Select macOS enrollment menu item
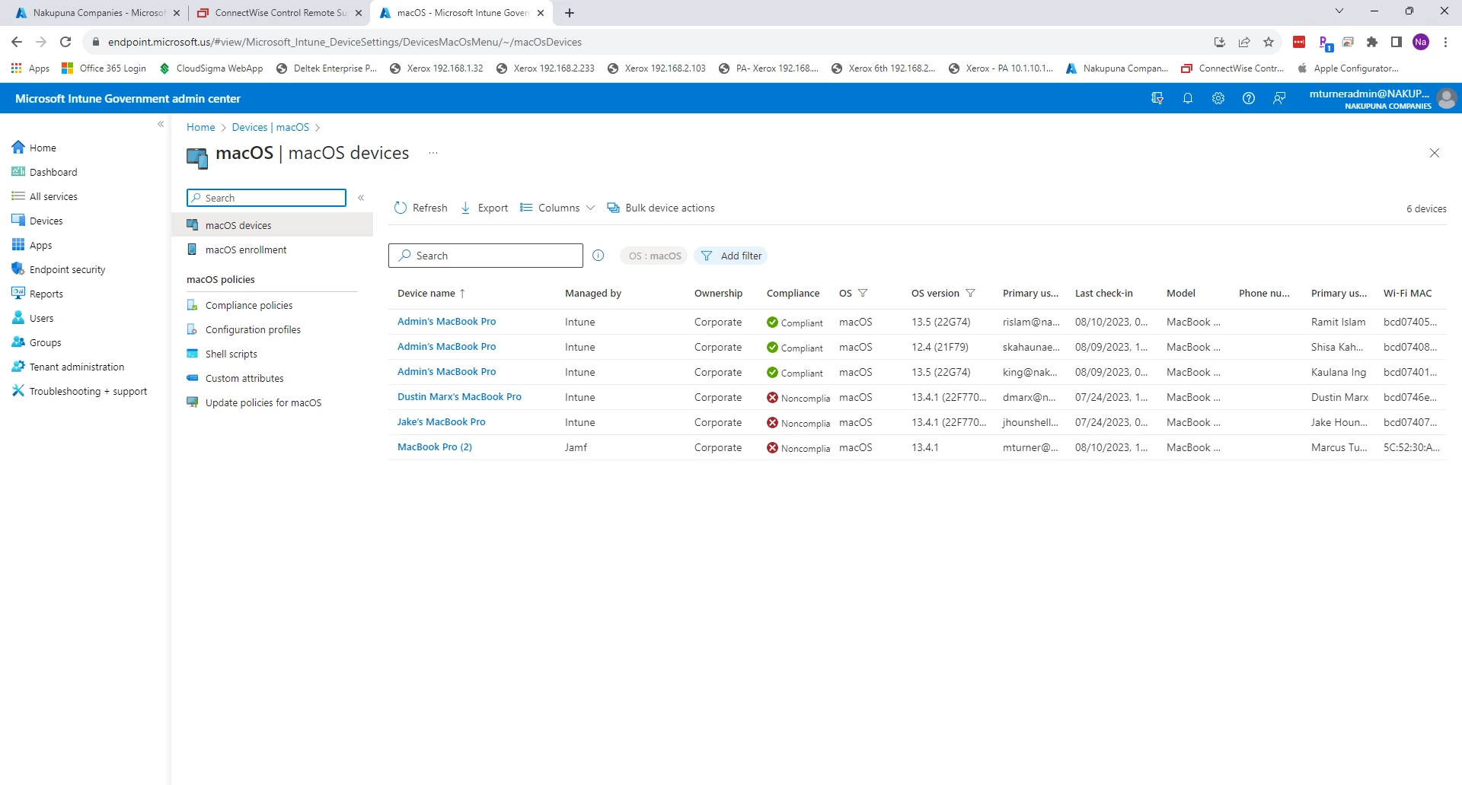 [x=273, y=249]
